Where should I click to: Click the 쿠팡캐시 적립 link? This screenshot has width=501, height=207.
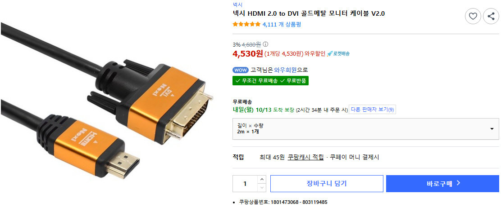tap(305, 157)
